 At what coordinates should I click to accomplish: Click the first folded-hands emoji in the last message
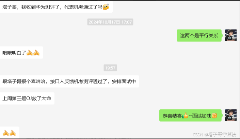pyautogui.click(x=6, y=133)
